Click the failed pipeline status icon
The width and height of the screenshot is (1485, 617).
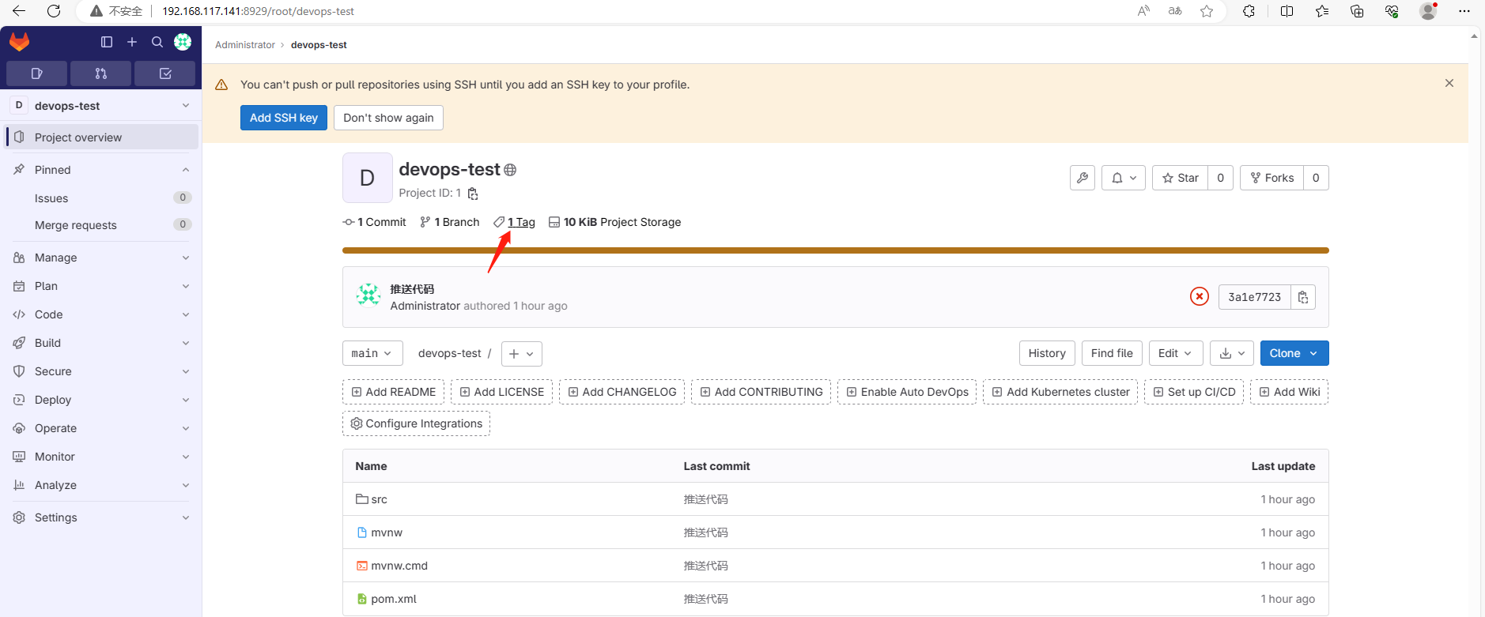[x=1200, y=296]
